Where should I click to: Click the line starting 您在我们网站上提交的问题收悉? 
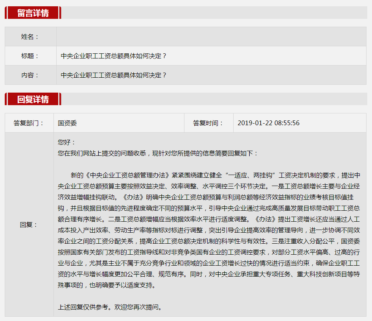pyautogui.click(x=157, y=153)
